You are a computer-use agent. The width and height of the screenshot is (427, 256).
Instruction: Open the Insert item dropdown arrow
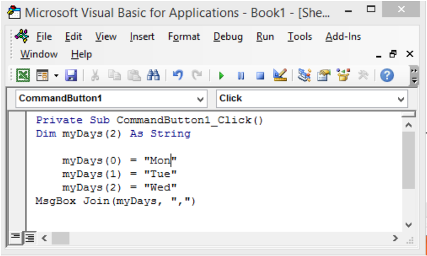[56, 75]
